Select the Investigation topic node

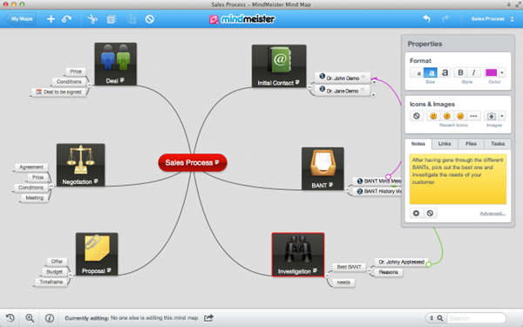point(298,255)
